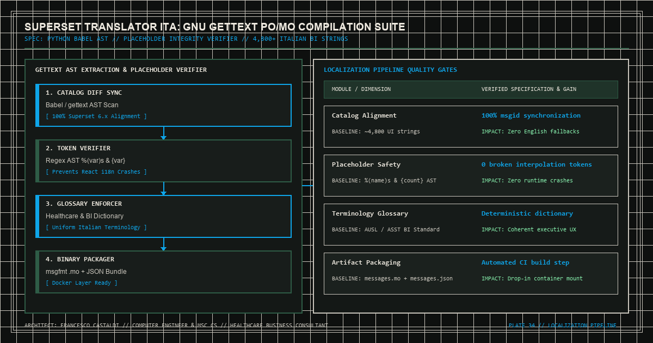The image size is (653, 343).
Task: Click 'Automated CI build step' value
Action: click(x=525, y=262)
